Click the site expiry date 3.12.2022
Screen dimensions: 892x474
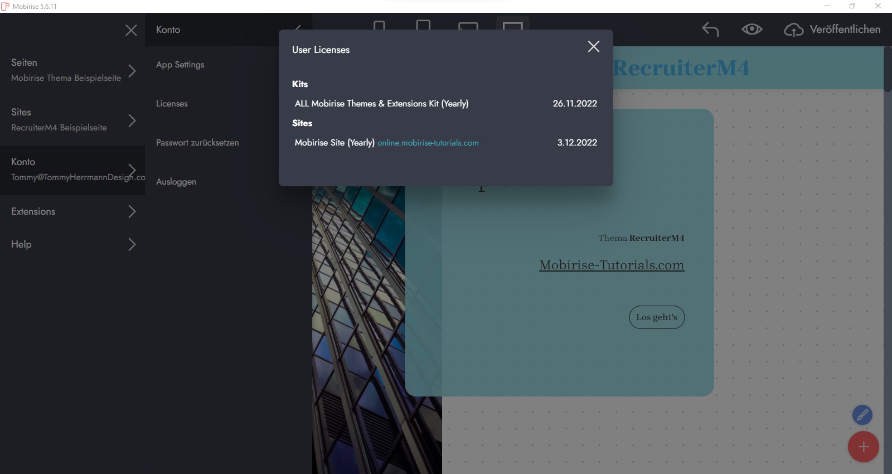(577, 143)
